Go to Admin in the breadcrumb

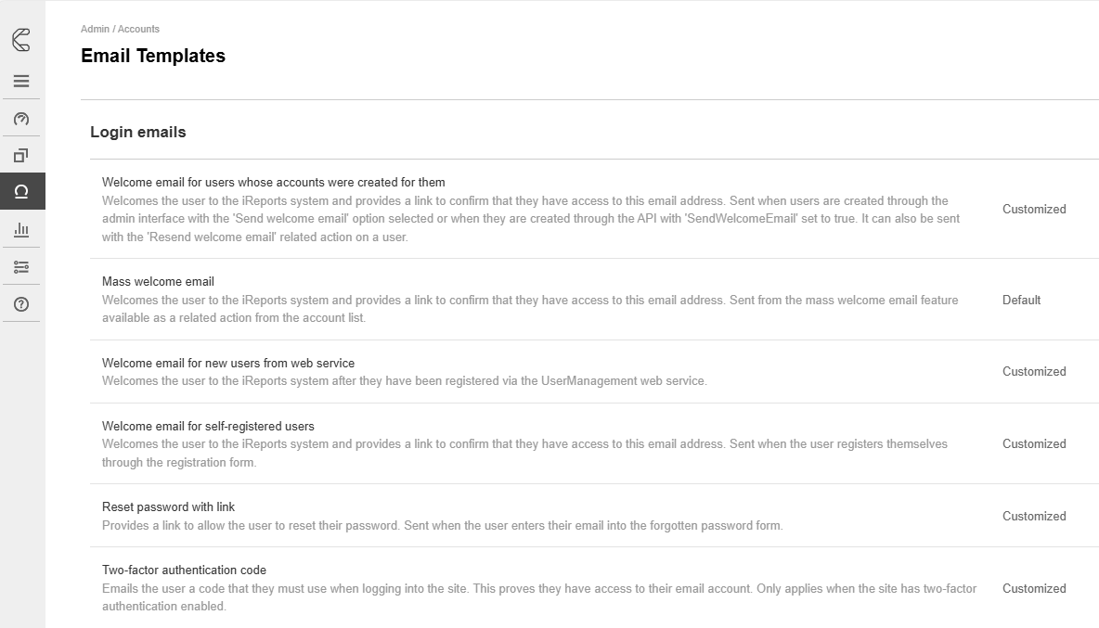point(95,30)
